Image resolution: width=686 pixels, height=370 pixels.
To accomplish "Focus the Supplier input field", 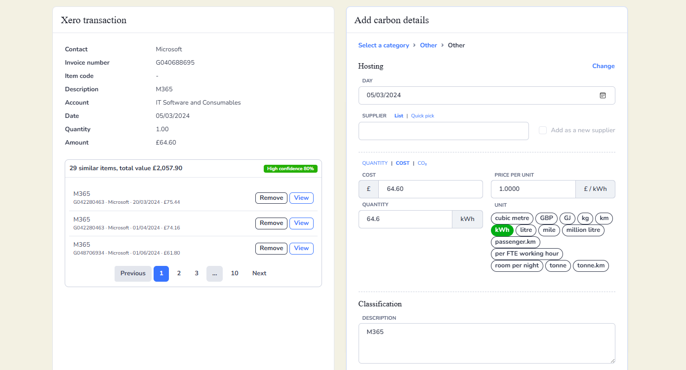I will click(x=444, y=131).
